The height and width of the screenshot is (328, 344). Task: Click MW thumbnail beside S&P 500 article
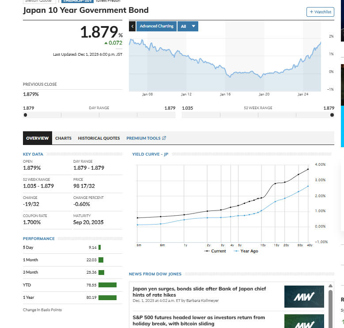click(304, 321)
